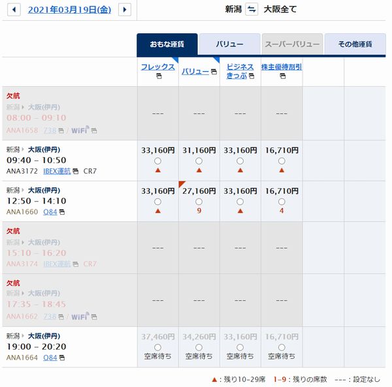The width and height of the screenshot is (392, 387).
Task: Click legend text 設定なし
Action: [x=367, y=380]
